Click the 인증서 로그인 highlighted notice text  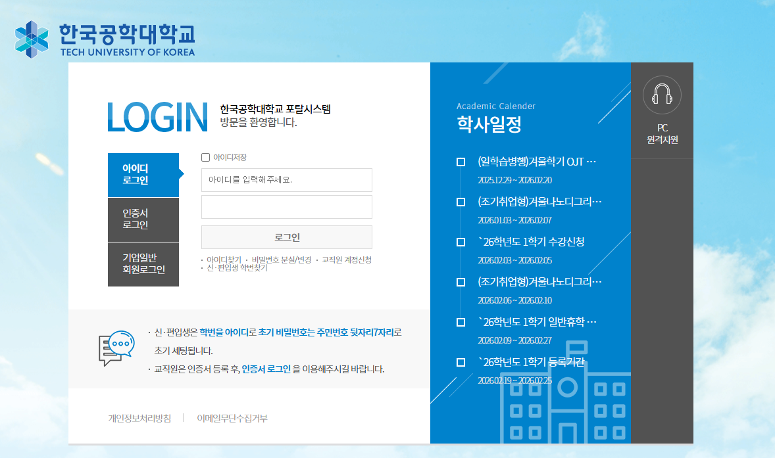coord(266,369)
